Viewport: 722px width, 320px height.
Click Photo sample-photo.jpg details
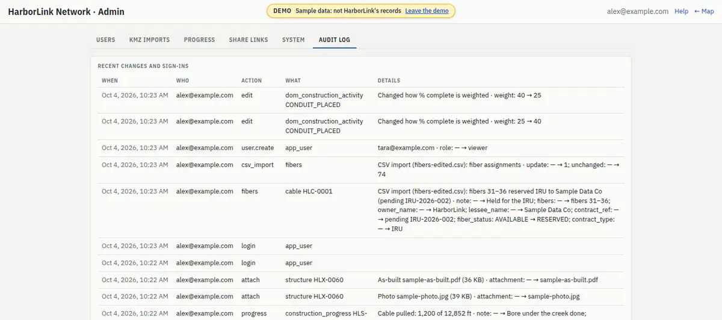479,297
